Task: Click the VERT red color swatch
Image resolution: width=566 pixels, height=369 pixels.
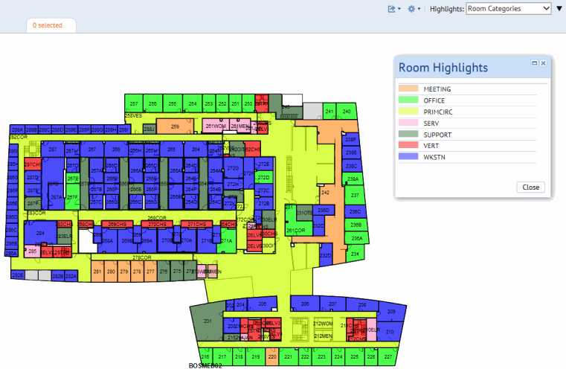Action: (408, 146)
